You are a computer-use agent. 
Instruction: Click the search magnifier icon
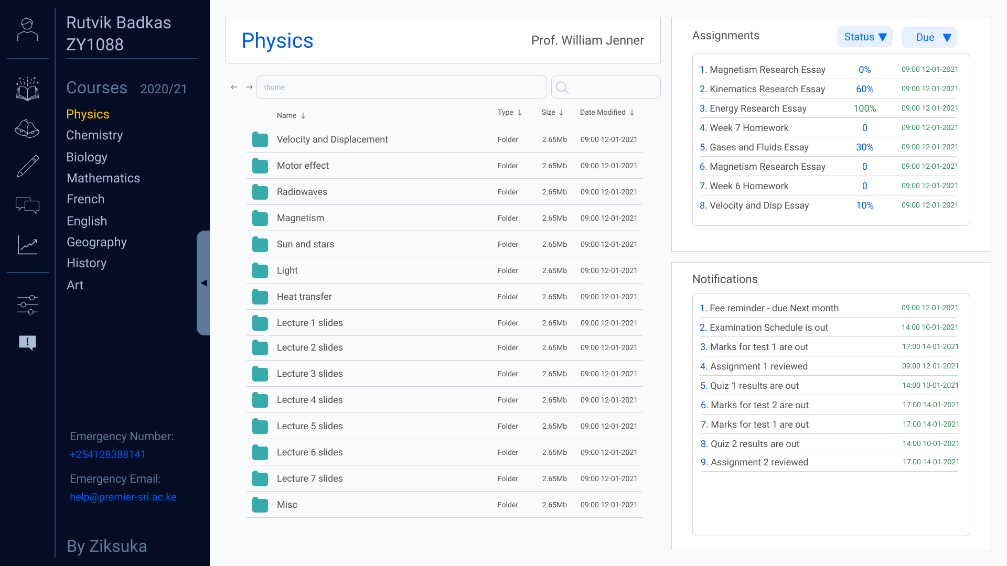click(562, 88)
